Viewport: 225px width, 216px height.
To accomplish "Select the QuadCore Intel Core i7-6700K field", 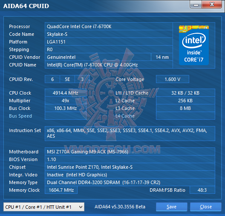I will click(109, 26).
